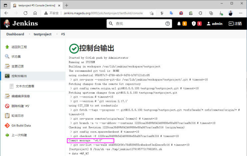247x156 pixels.
Task: Click the search help question mark icon
Action: point(167,24)
